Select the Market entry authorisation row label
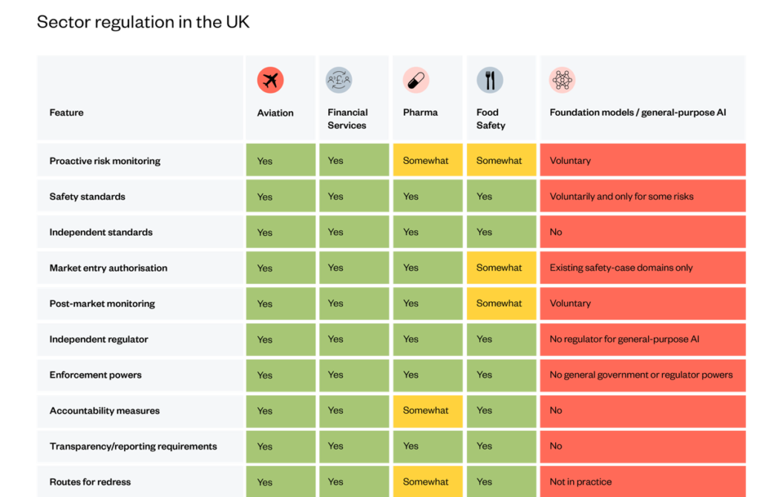760x497 pixels. [108, 268]
